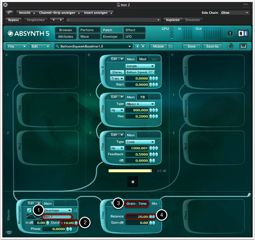Click the Balance value field showing 20.00
The height and width of the screenshot is (240, 255).
pyautogui.click(x=138, y=216)
